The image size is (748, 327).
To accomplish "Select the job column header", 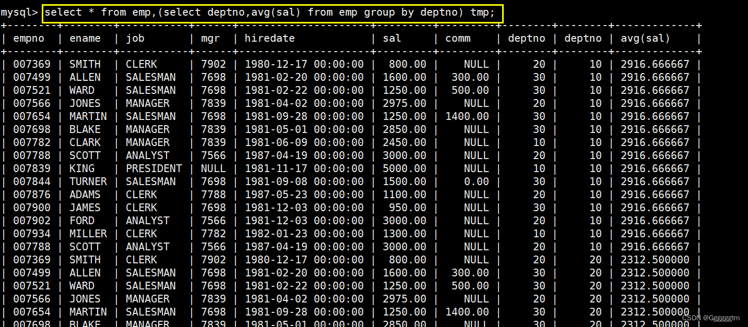I will tap(135, 38).
